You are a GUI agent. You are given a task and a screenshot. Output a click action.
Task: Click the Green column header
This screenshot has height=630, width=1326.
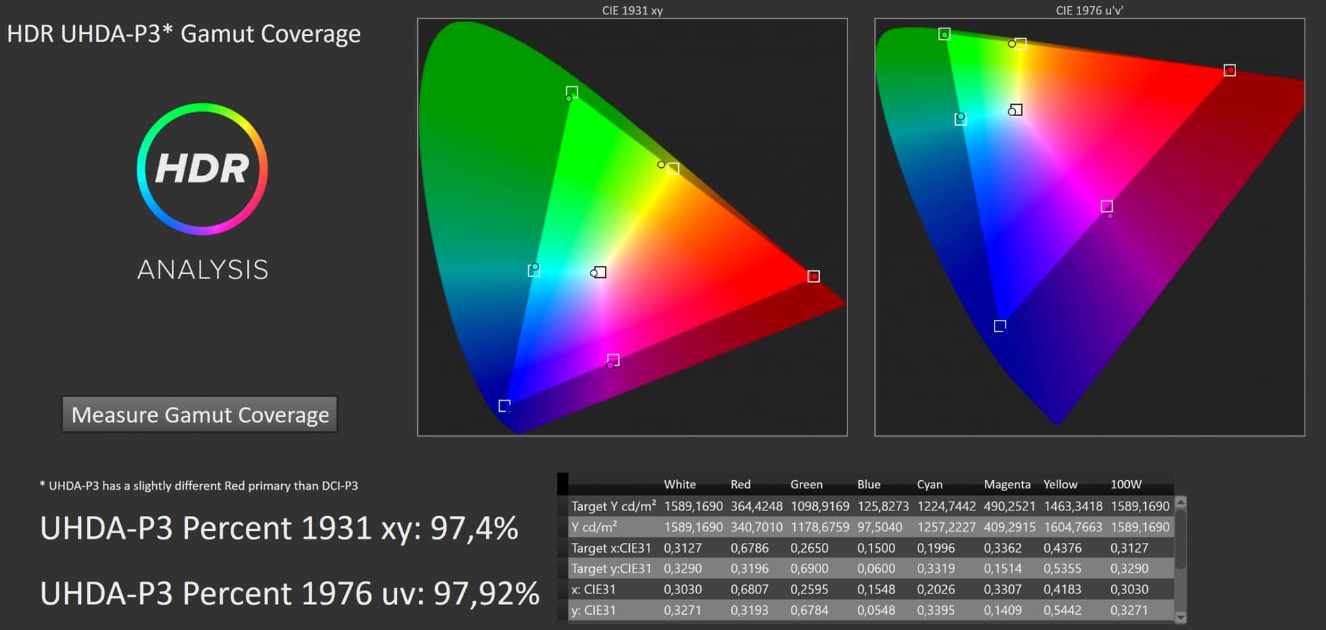(806, 484)
